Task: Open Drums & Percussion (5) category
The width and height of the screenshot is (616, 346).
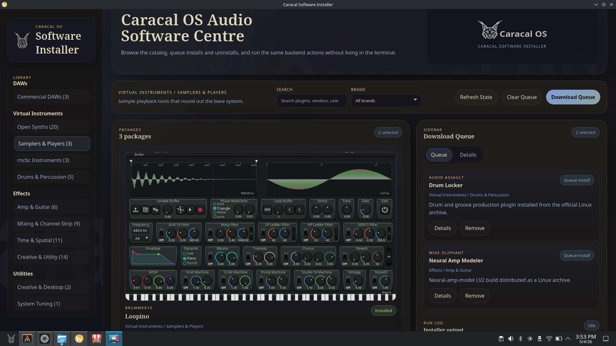Action: (51, 177)
